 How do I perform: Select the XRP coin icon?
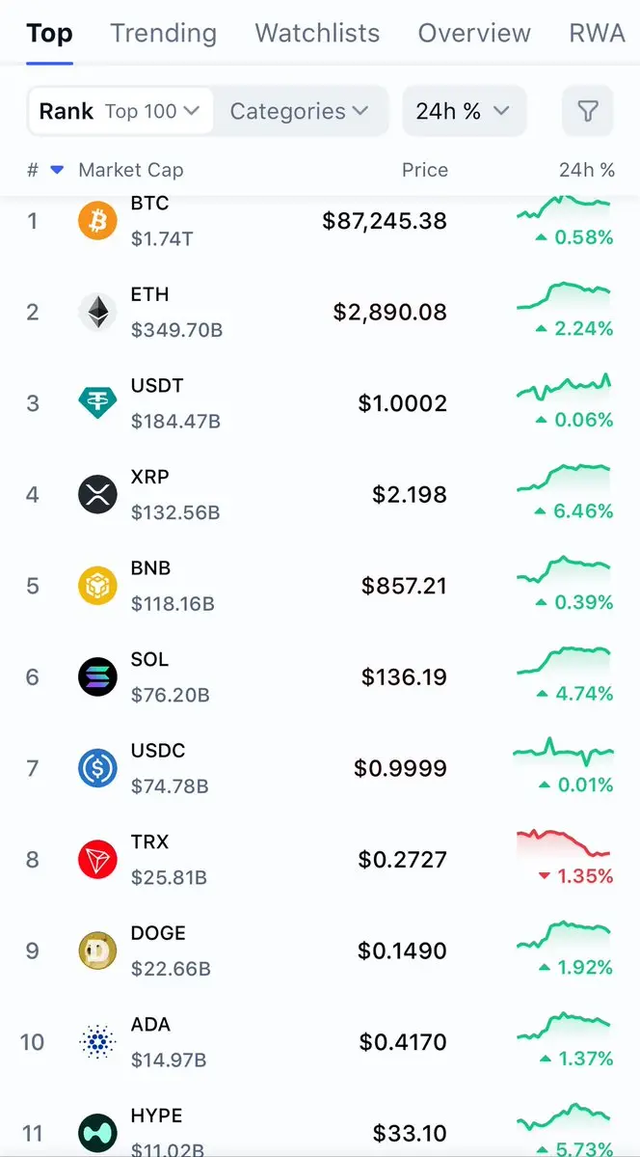97,494
